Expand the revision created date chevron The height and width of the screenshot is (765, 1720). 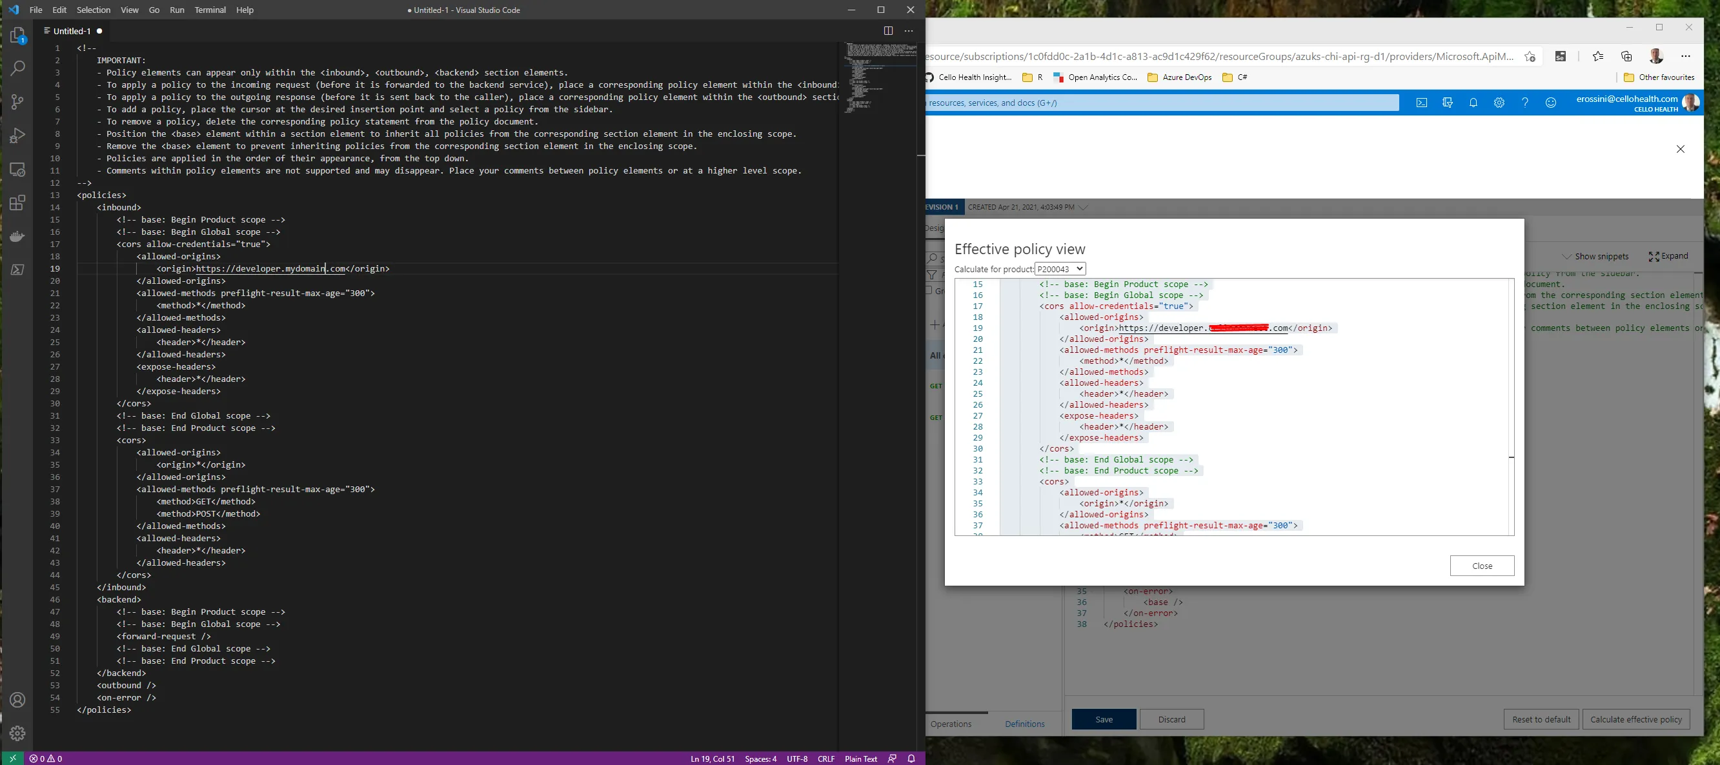pos(1084,207)
